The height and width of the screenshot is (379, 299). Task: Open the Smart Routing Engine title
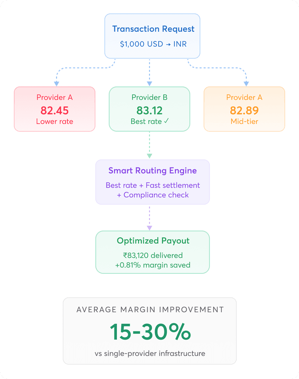pyautogui.click(x=152, y=171)
